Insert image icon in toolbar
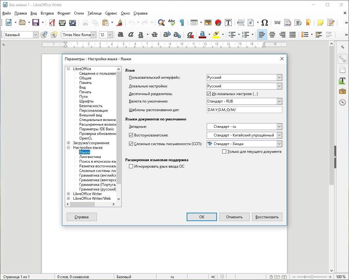The width and height of the screenshot is (349, 280). pyautogui.click(x=208, y=23)
